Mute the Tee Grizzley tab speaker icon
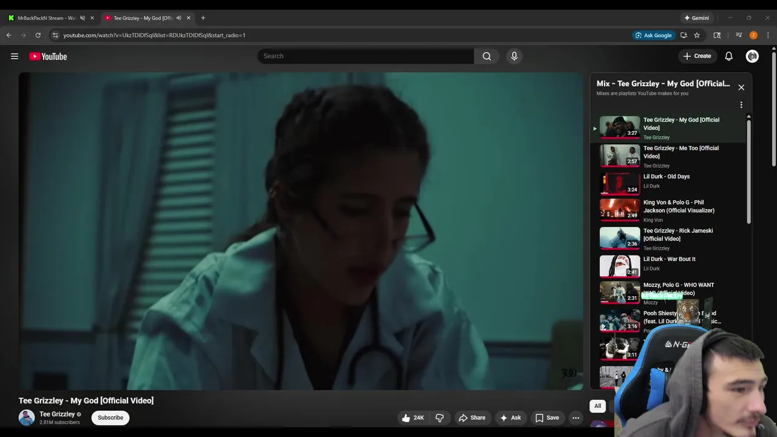This screenshot has width=777, height=437. 178,18
